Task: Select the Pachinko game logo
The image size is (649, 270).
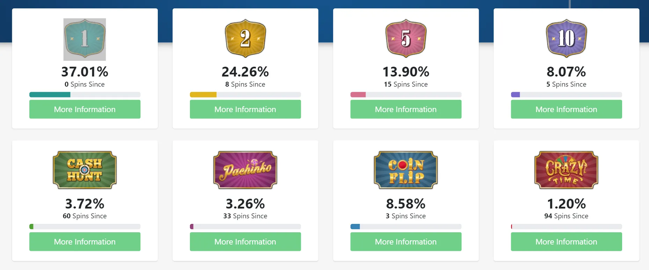Action: click(245, 170)
